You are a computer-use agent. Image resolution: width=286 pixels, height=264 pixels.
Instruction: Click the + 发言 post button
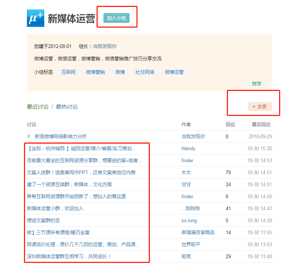pyautogui.click(x=260, y=107)
